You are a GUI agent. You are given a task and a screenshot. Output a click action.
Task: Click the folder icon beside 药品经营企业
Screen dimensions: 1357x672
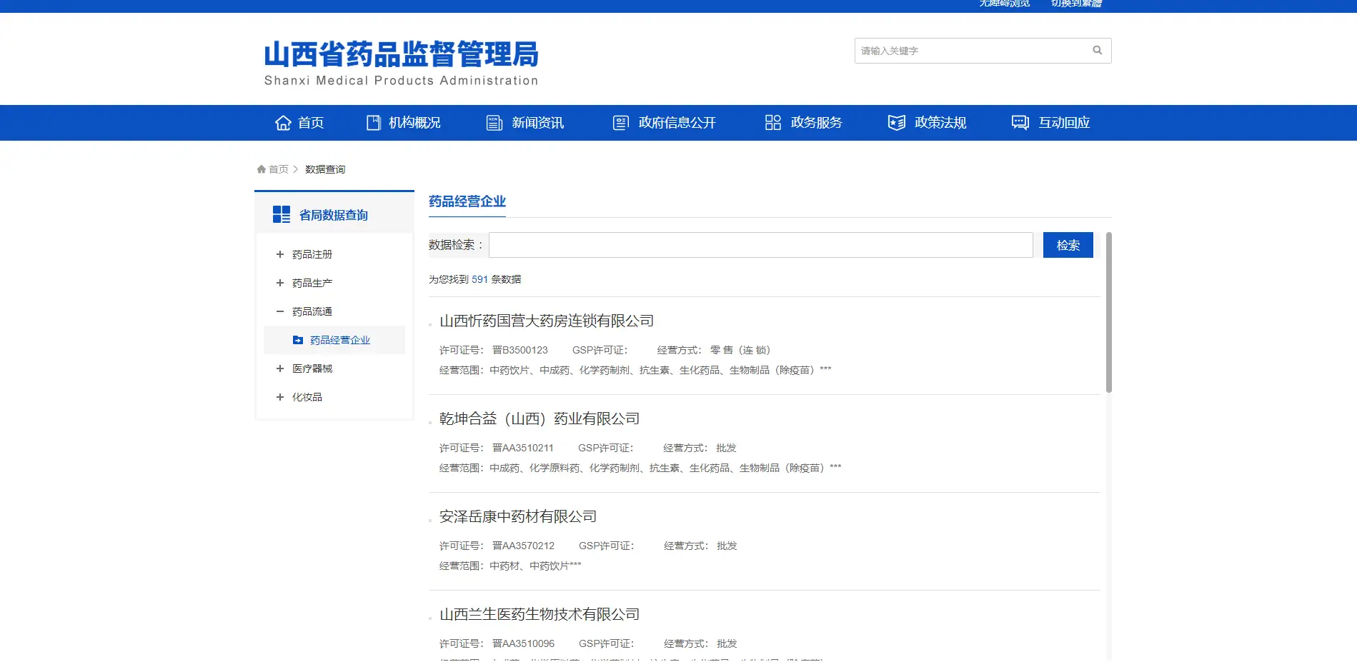pyautogui.click(x=297, y=340)
